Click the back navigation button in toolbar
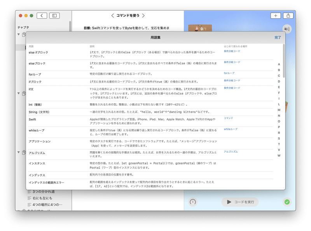This screenshot has height=231, width=311. click(42, 16)
